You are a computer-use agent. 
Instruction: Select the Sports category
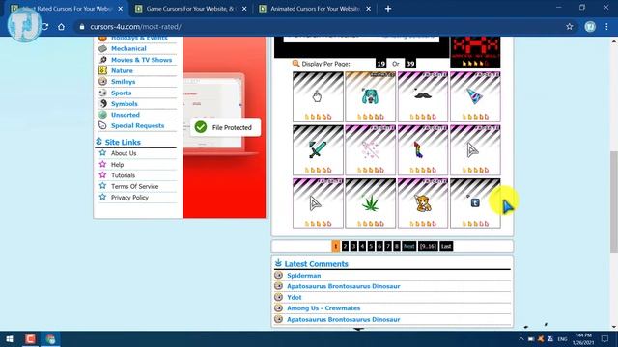click(x=121, y=93)
